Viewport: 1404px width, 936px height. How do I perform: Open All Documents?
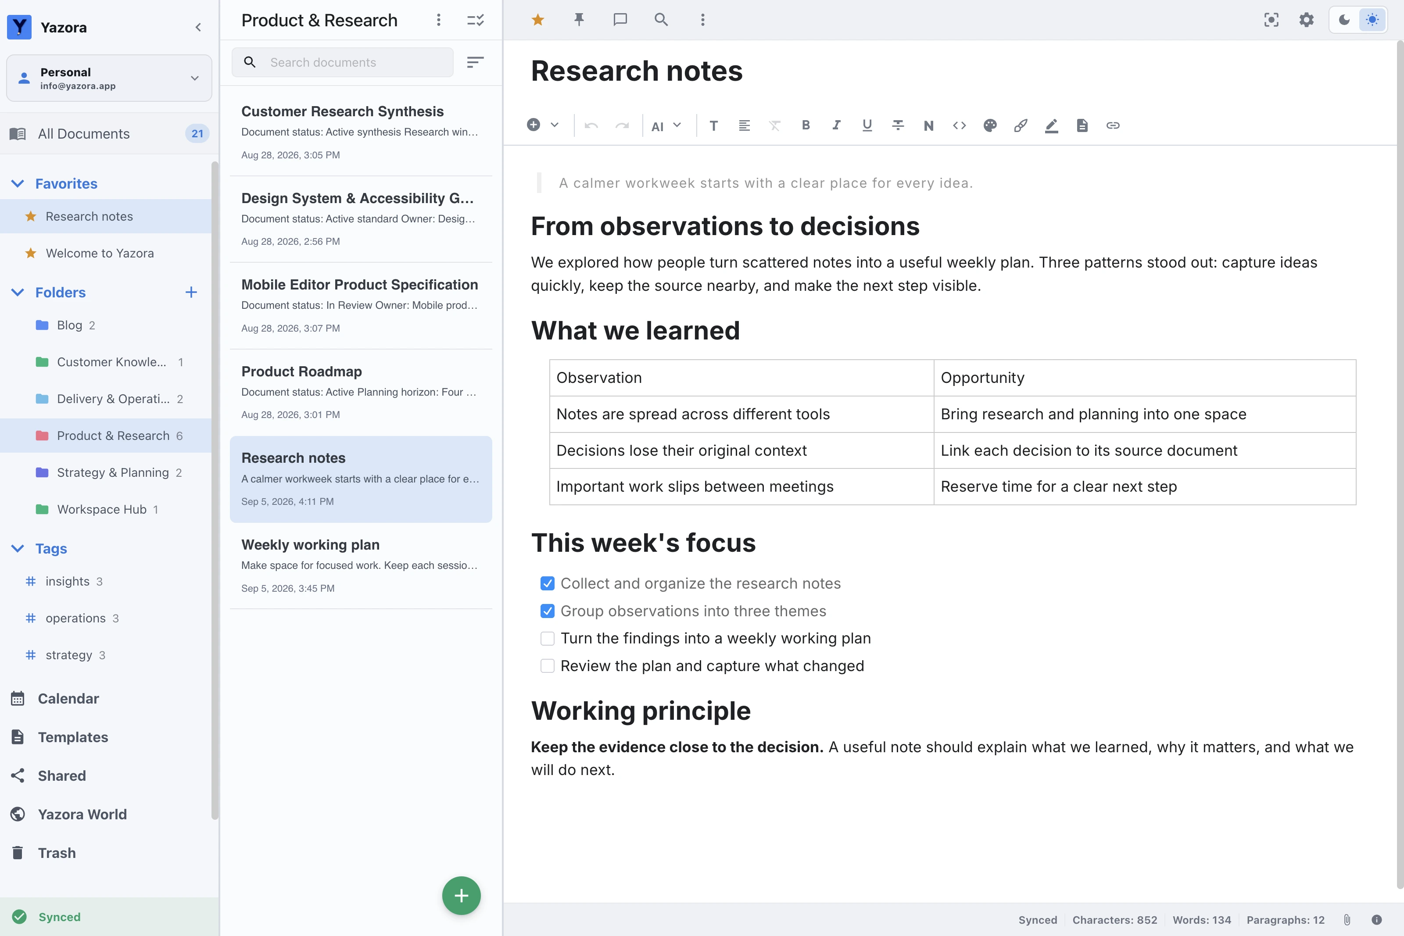pyautogui.click(x=109, y=134)
